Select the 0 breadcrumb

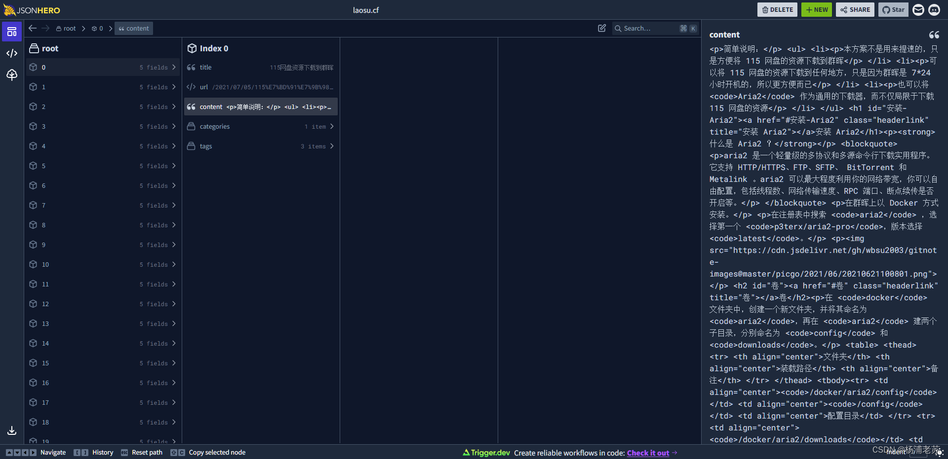click(97, 28)
